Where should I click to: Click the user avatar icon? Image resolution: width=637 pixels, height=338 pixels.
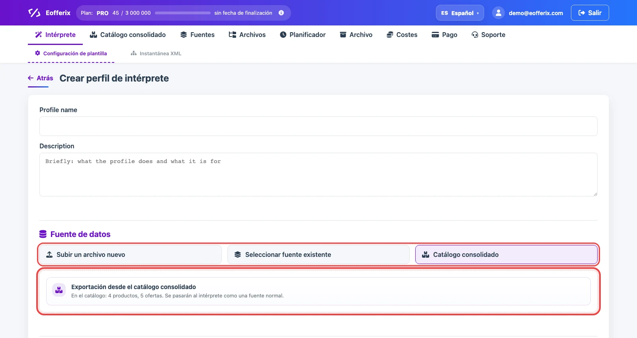pyautogui.click(x=498, y=13)
